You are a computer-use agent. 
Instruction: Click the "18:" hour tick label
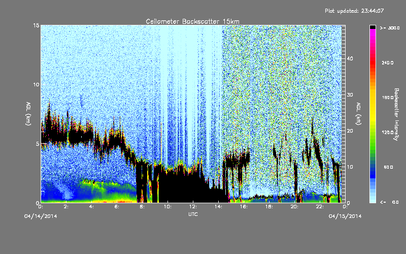tap(269, 207)
